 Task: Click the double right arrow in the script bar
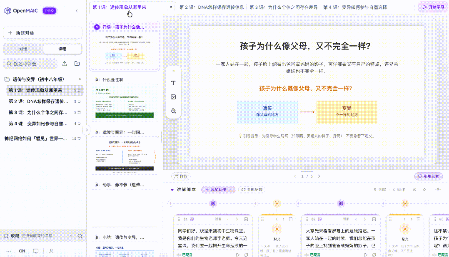click(424, 190)
